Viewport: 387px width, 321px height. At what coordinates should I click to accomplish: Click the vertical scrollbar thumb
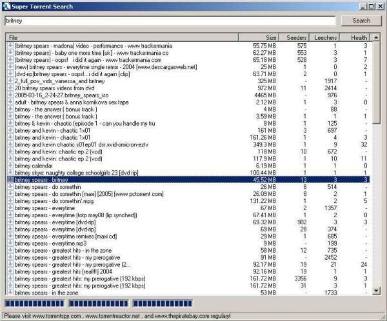pos(376,83)
